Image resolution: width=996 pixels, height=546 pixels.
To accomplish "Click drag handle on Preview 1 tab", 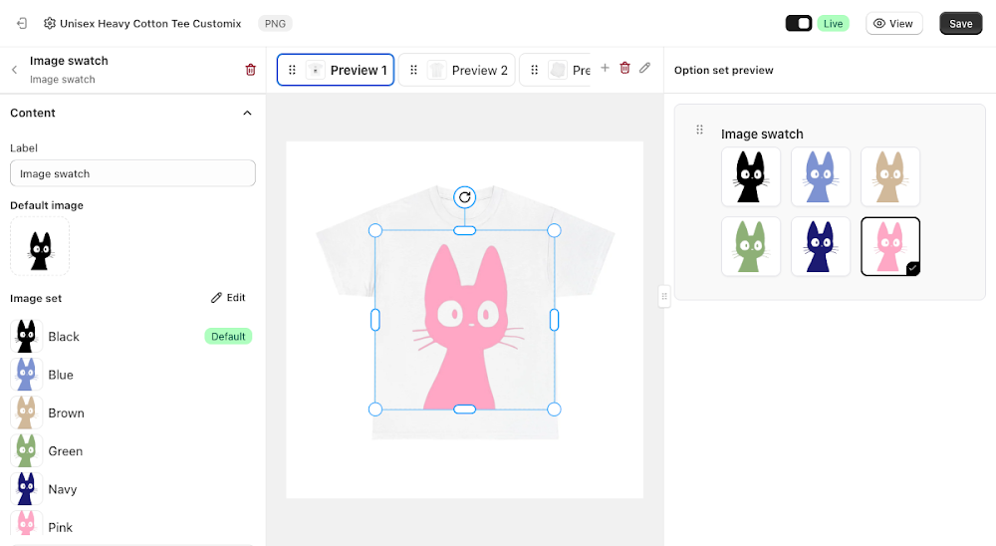I will click(x=292, y=70).
